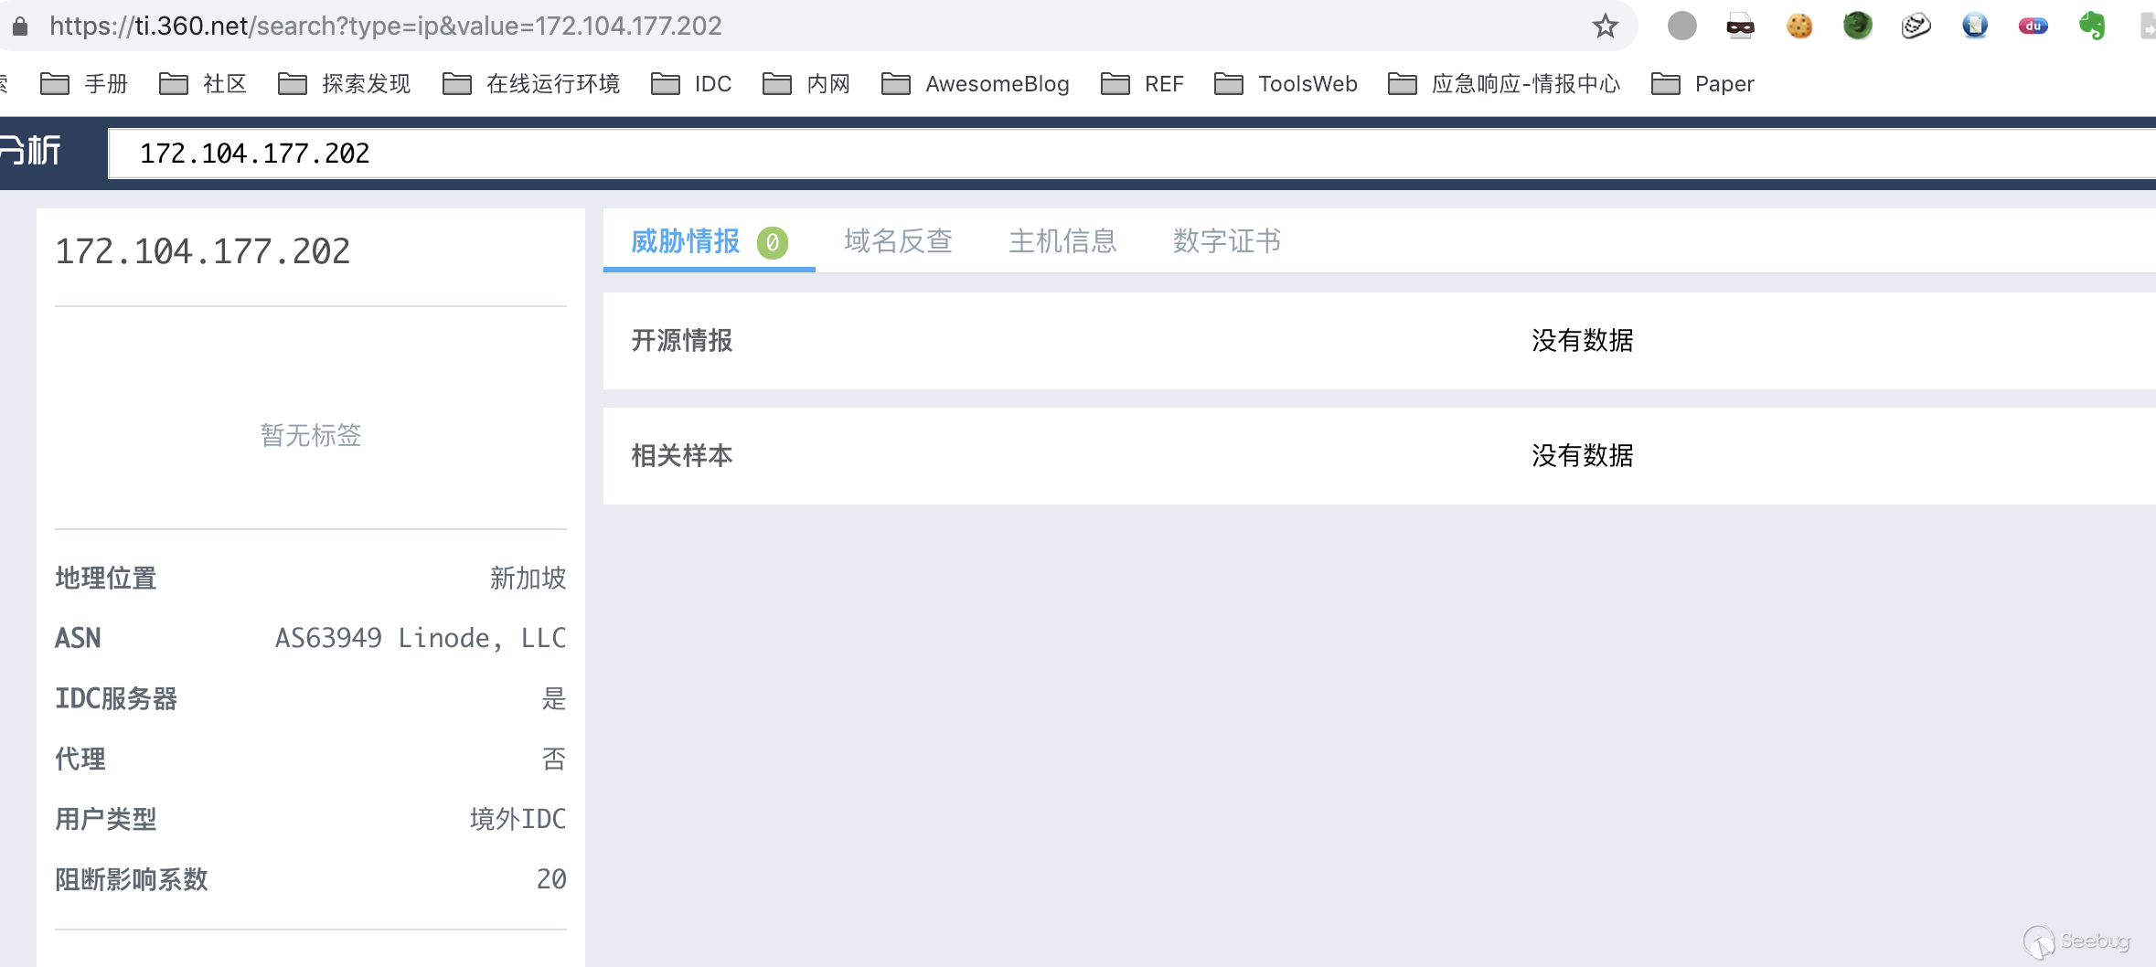
Task: Click the white spiral extension icon
Action: [1916, 26]
